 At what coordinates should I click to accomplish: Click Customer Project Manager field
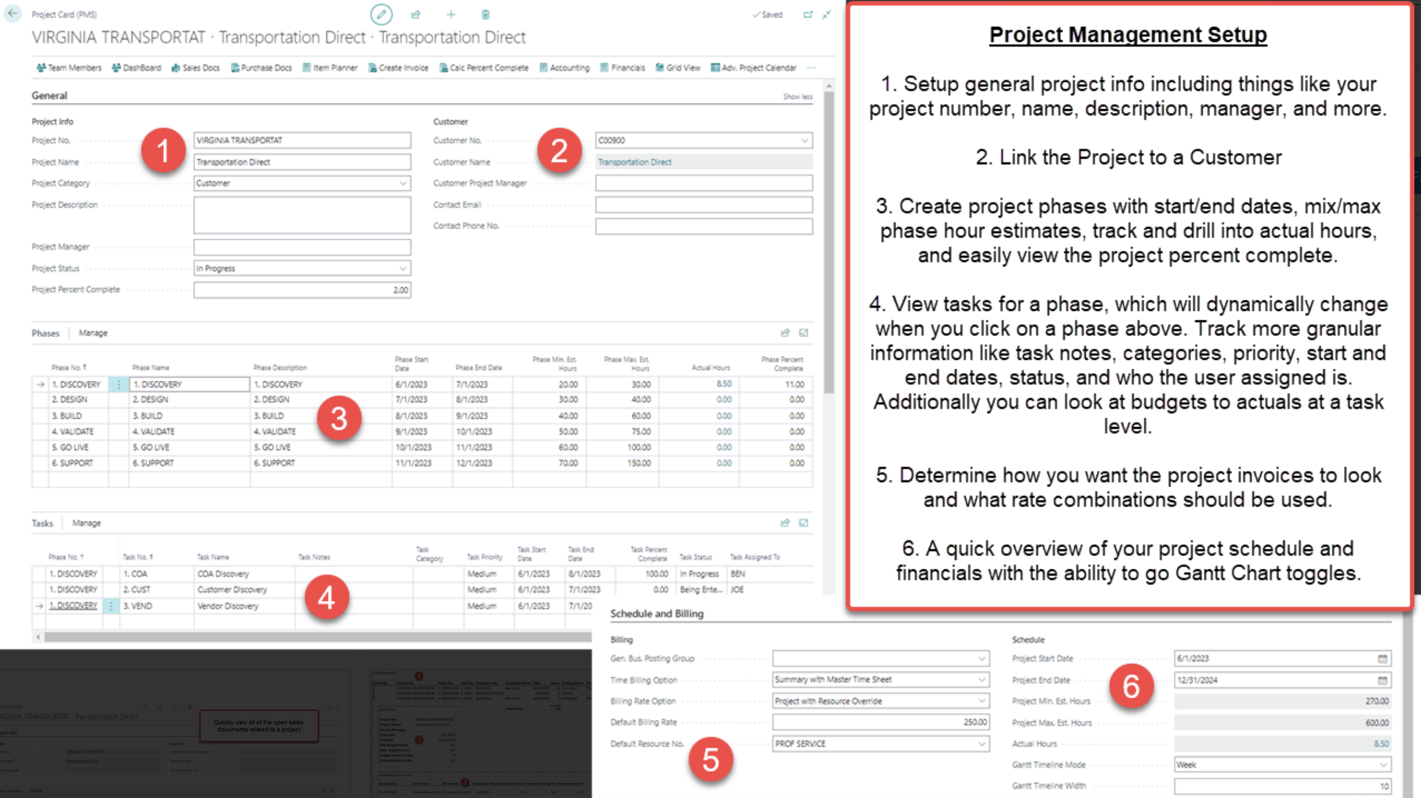tap(703, 183)
